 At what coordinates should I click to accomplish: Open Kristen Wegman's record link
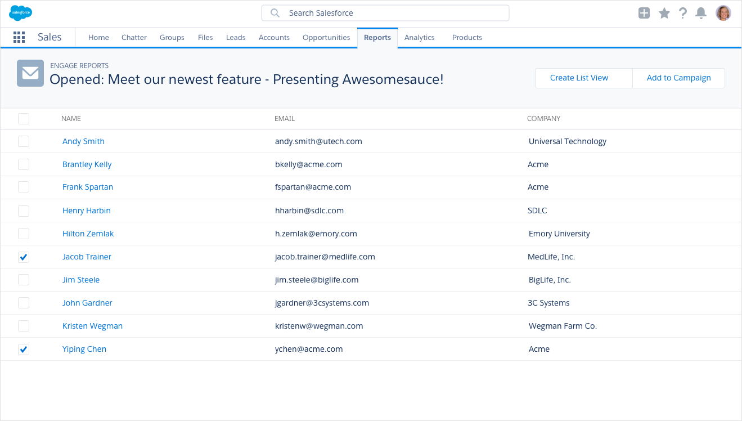click(x=92, y=326)
